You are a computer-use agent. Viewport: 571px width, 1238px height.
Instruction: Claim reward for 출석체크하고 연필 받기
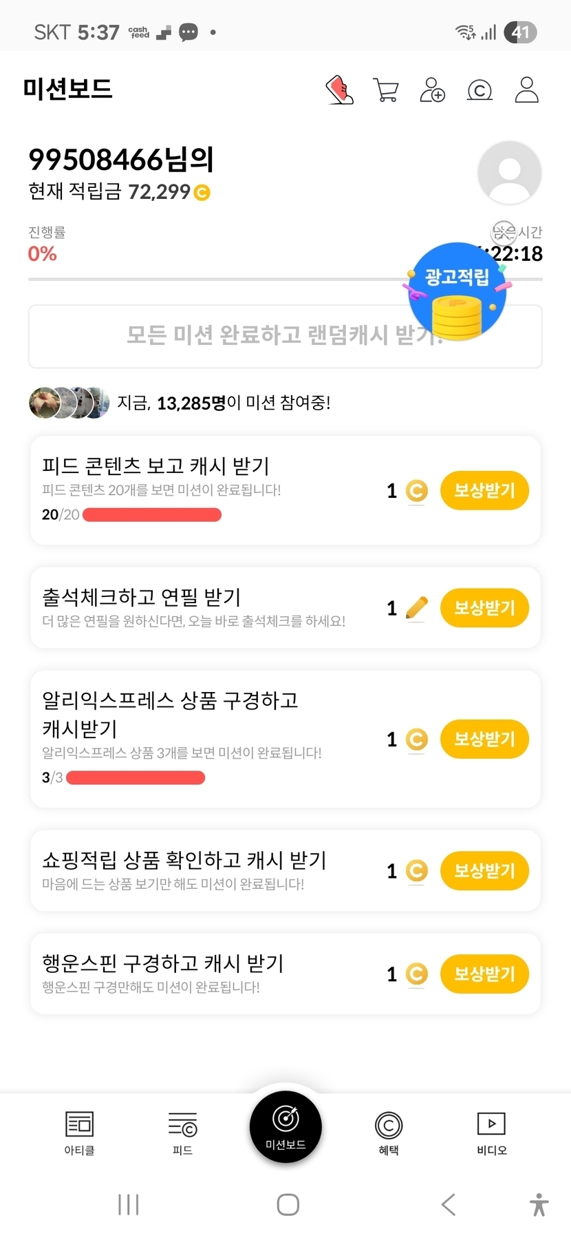484,608
